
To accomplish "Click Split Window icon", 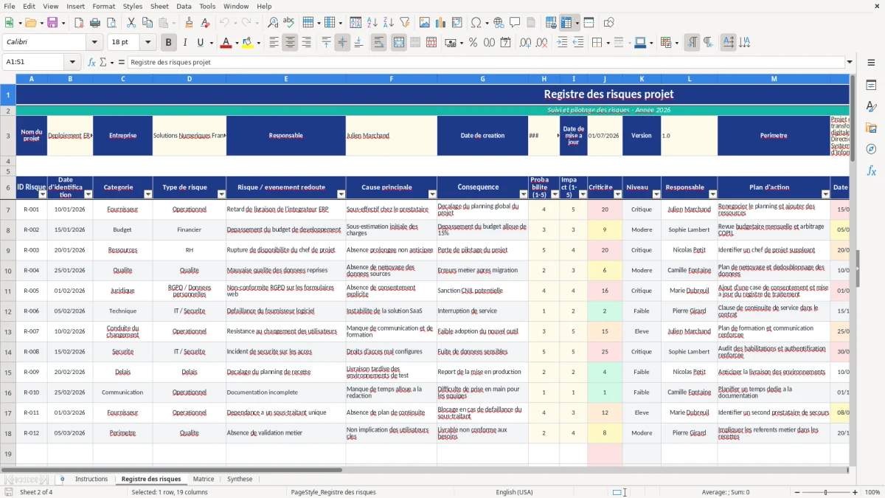I will point(589,23).
